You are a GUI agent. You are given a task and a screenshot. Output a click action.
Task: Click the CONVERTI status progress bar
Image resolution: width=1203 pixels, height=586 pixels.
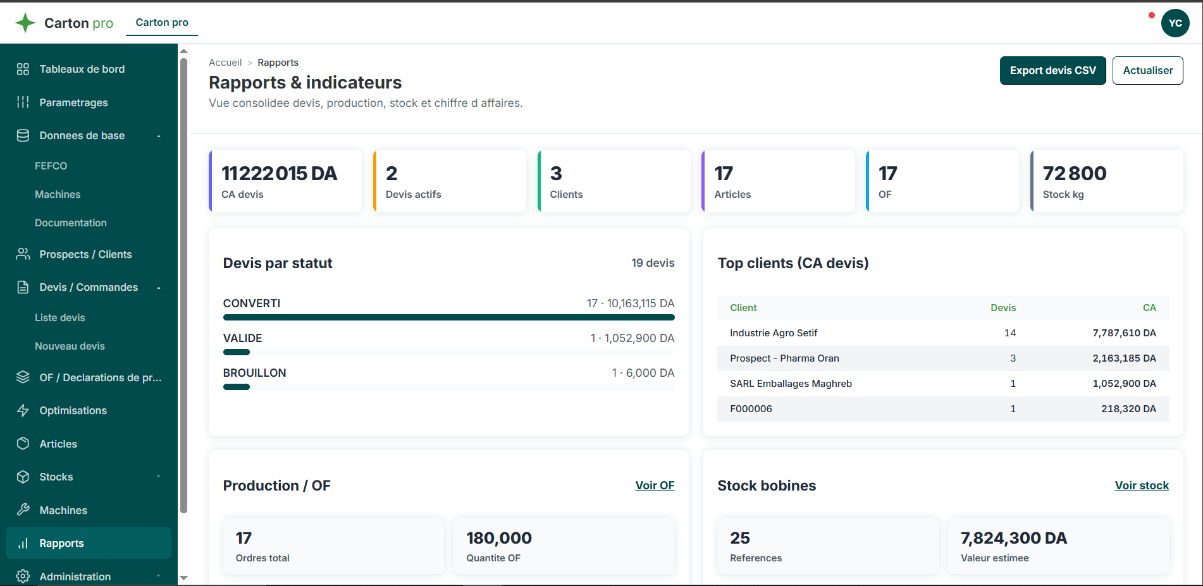[448, 317]
